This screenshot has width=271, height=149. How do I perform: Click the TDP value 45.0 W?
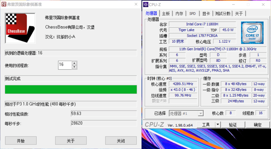pos(228,30)
